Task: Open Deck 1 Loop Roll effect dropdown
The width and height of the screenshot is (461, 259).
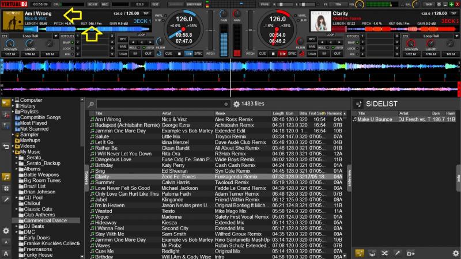Action: click(55, 36)
